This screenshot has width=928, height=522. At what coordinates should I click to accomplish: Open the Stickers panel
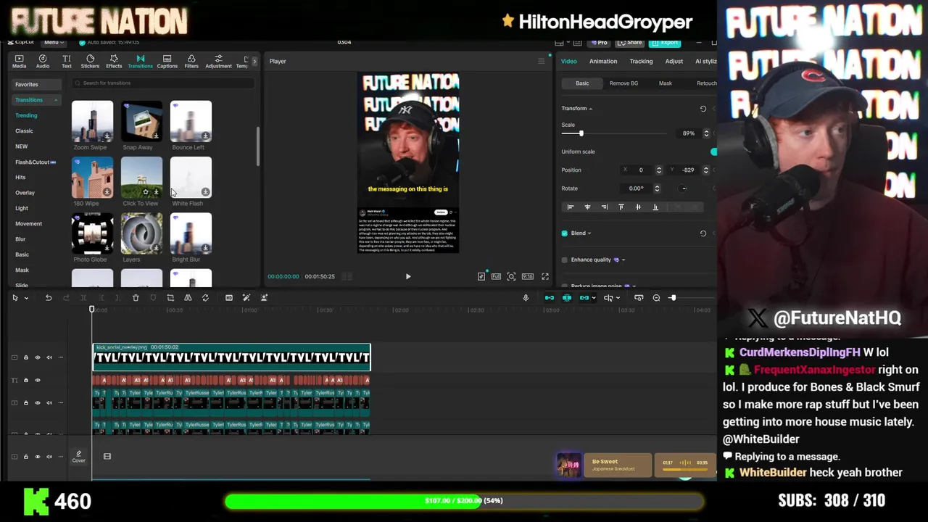click(x=90, y=62)
